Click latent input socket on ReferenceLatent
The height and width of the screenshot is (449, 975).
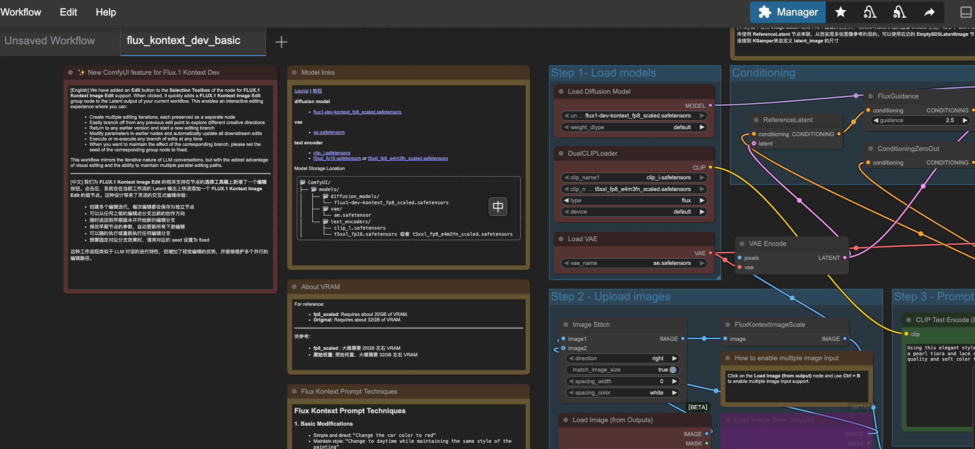click(754, 144)
